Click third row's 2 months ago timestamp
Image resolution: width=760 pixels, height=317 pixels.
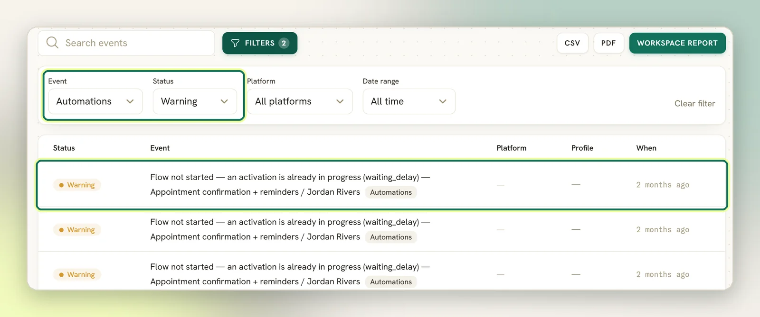[x=663, y=274]
